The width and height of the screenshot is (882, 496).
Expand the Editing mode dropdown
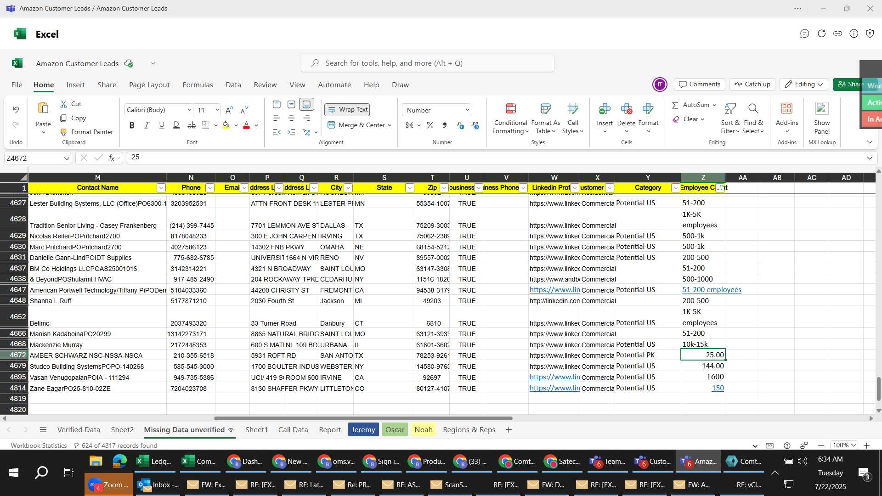pos(820,85)
